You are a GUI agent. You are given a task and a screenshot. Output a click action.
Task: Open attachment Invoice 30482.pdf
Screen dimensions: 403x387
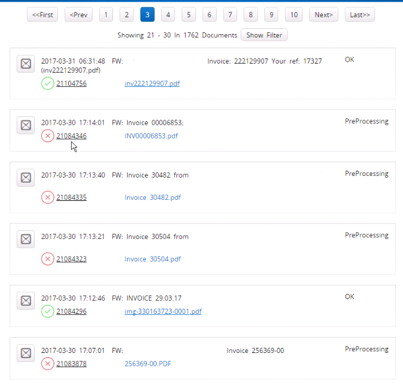[x=153, y=197]
